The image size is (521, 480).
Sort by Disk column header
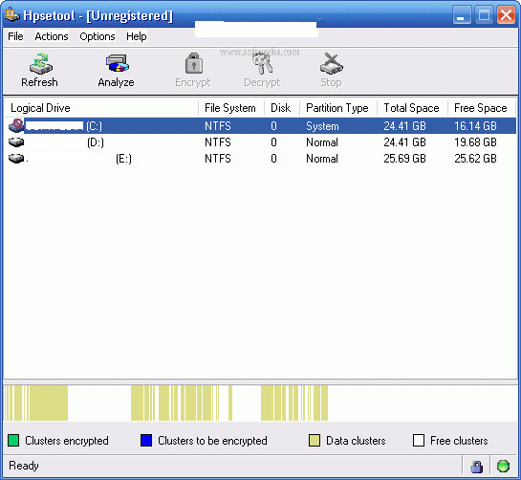pyautogui.click(x=282, y=108)
